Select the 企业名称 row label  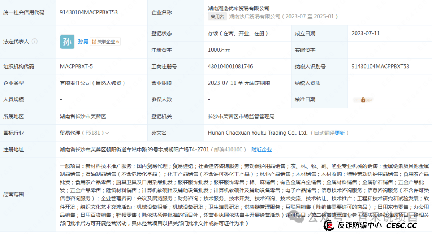(162, 12)
